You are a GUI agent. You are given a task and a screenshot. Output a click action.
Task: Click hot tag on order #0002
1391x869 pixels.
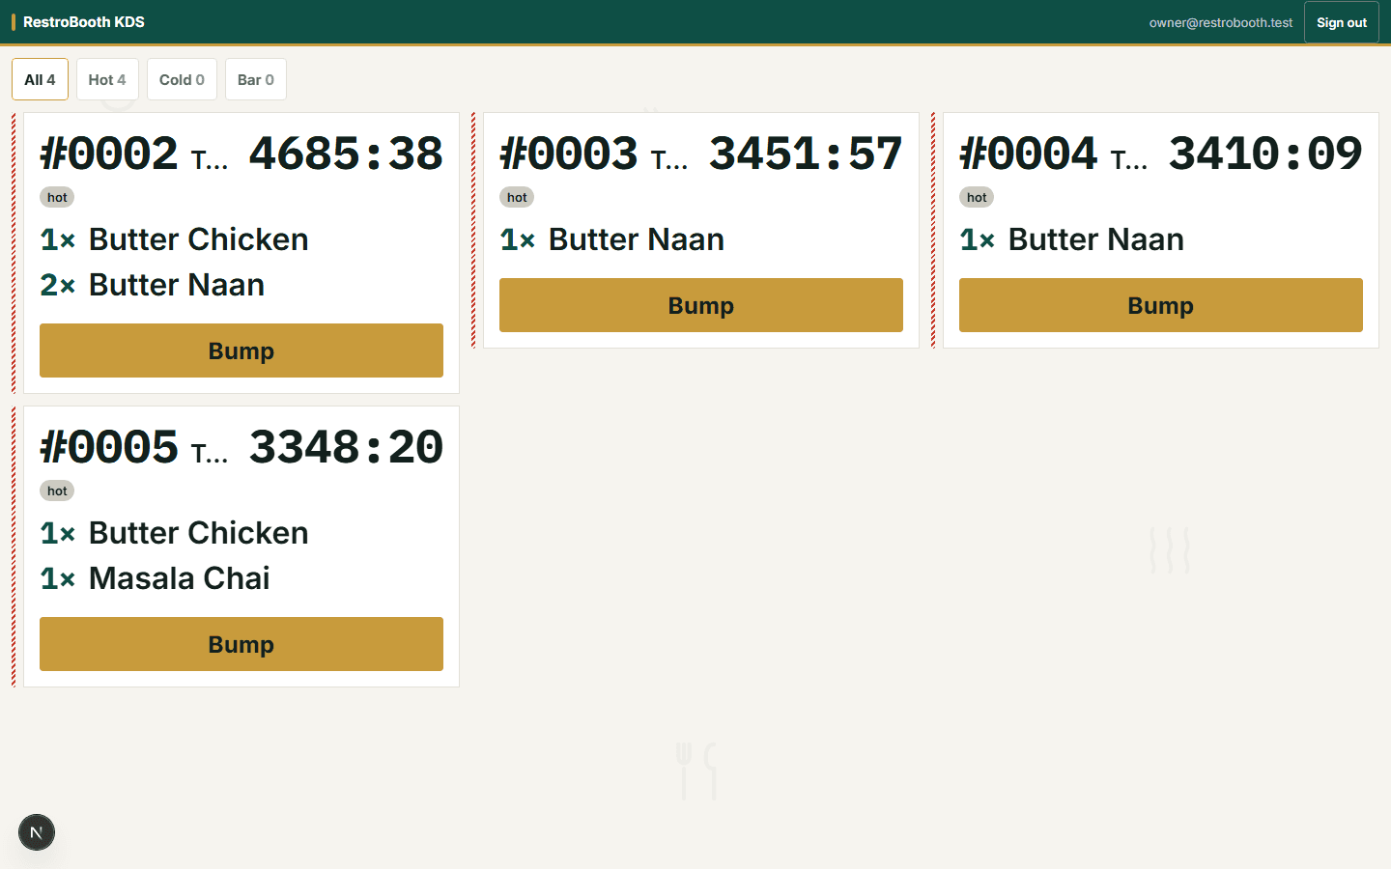pyautogui.click(x=57, y=197)
